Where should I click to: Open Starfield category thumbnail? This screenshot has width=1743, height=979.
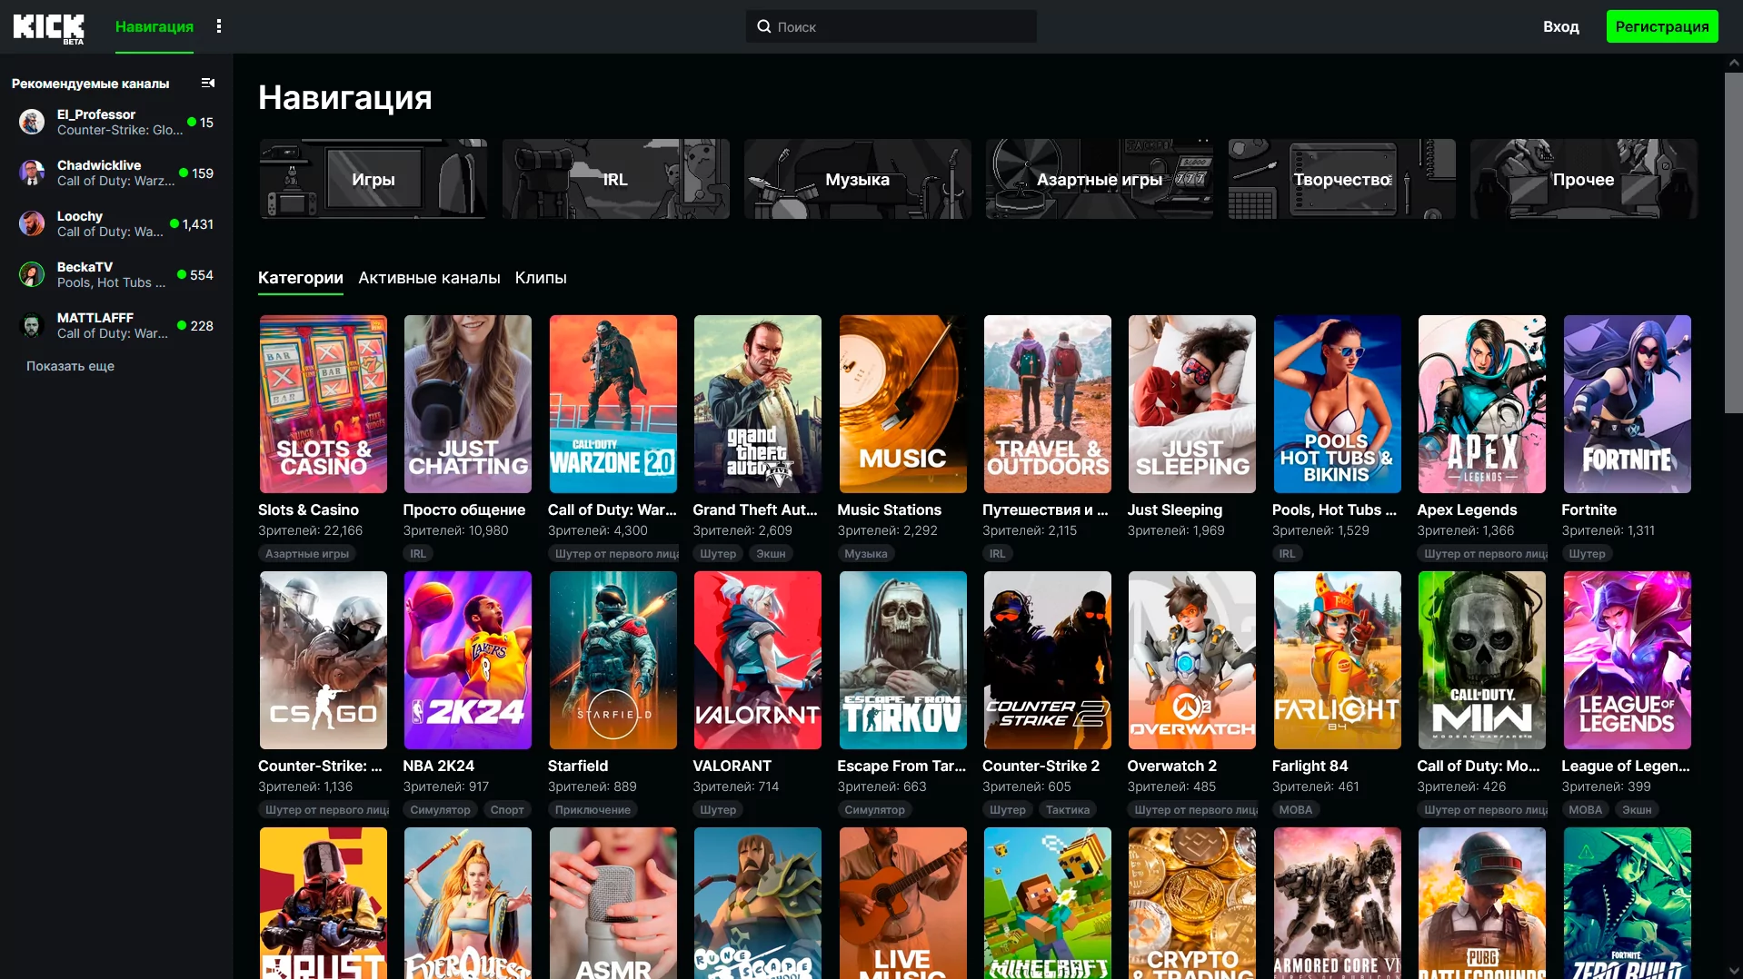tap(613, 660)
